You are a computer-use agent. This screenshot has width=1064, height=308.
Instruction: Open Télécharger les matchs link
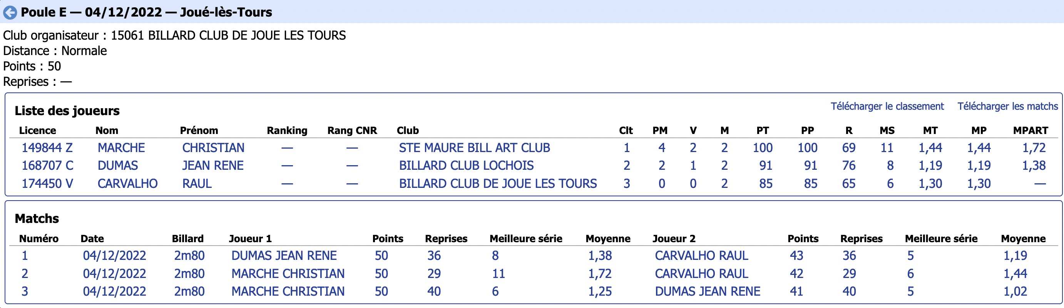[x=1007, y=107]
